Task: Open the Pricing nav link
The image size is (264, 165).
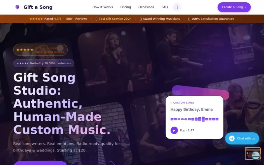Action: point(125,7)
